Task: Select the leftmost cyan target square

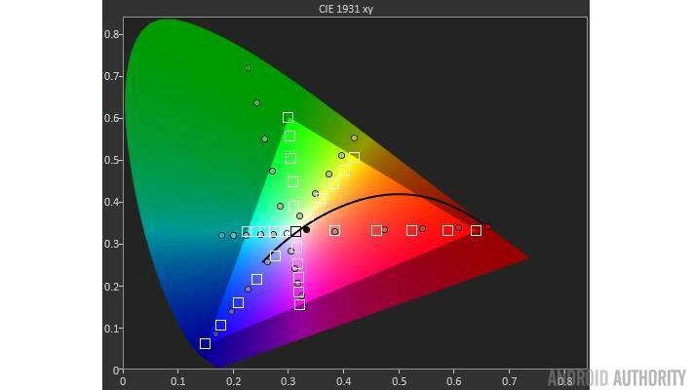Action: [x=247, y=232]
